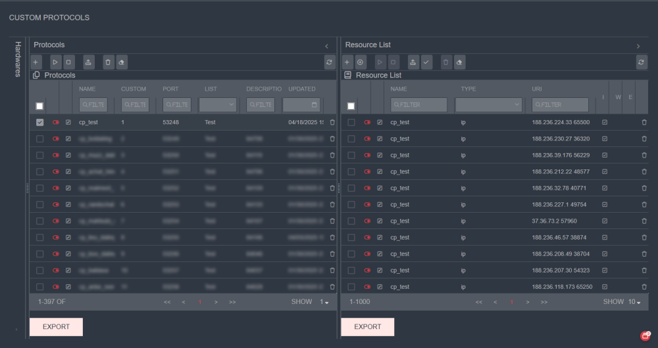Open the TYPE filter dropdown in Resource List
658x348 pixels.
click(x=489, y=104)
